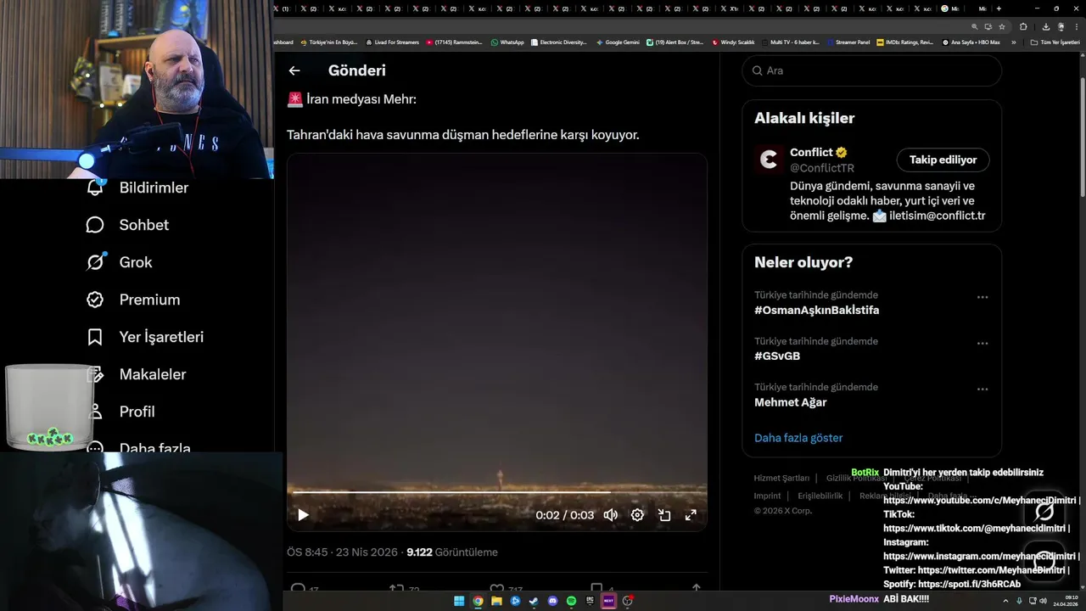The image size is (1086, 611).
Task: Mute the video sound
Action: click(610, 514)
